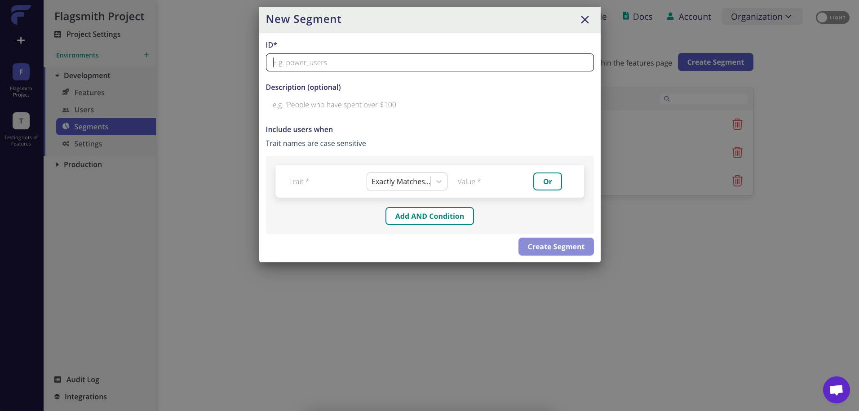This screenshot has height=411, width=859.
Task: Select the Flagsmith Project F avatar
Action: (21, 72)
